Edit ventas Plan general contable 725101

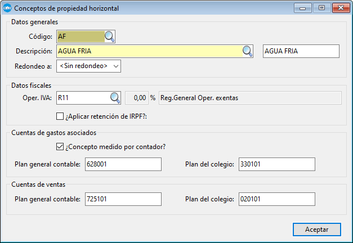point(122,199)
